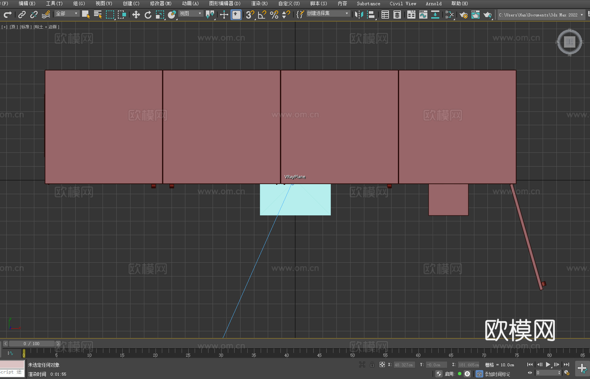590x379 pixels.
Task: Select the Link tool in the toolbar
Action: [22, 15]
